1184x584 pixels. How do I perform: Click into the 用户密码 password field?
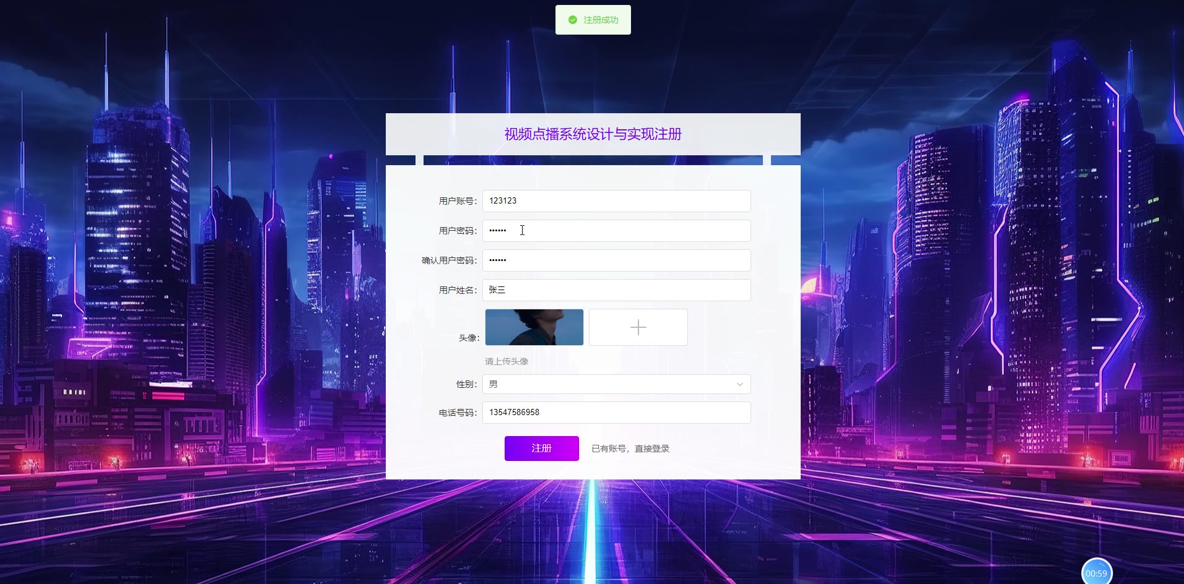616,231
